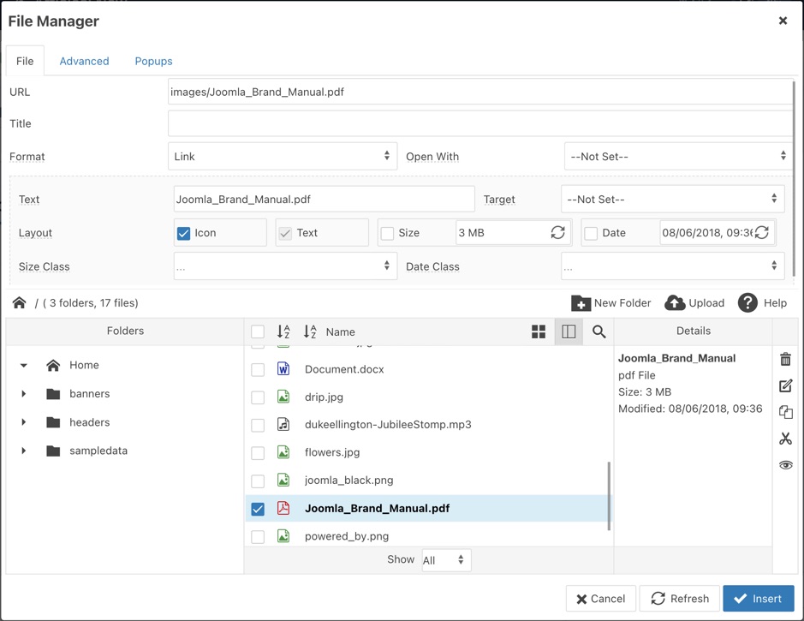Click the image icon for joomla_black.png
The width and height of the screenshot is (804, 621).
(x=283, y=480)
